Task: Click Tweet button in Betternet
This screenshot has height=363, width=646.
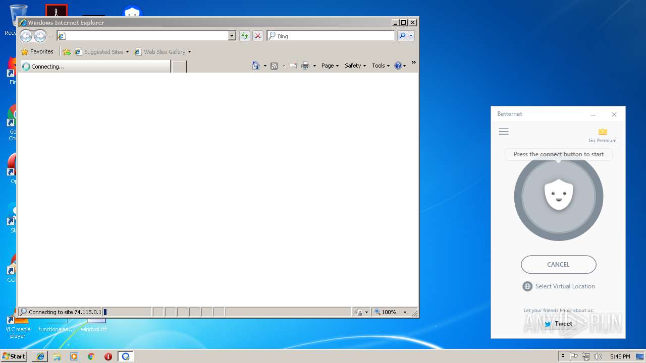Action: coord(558,324)
